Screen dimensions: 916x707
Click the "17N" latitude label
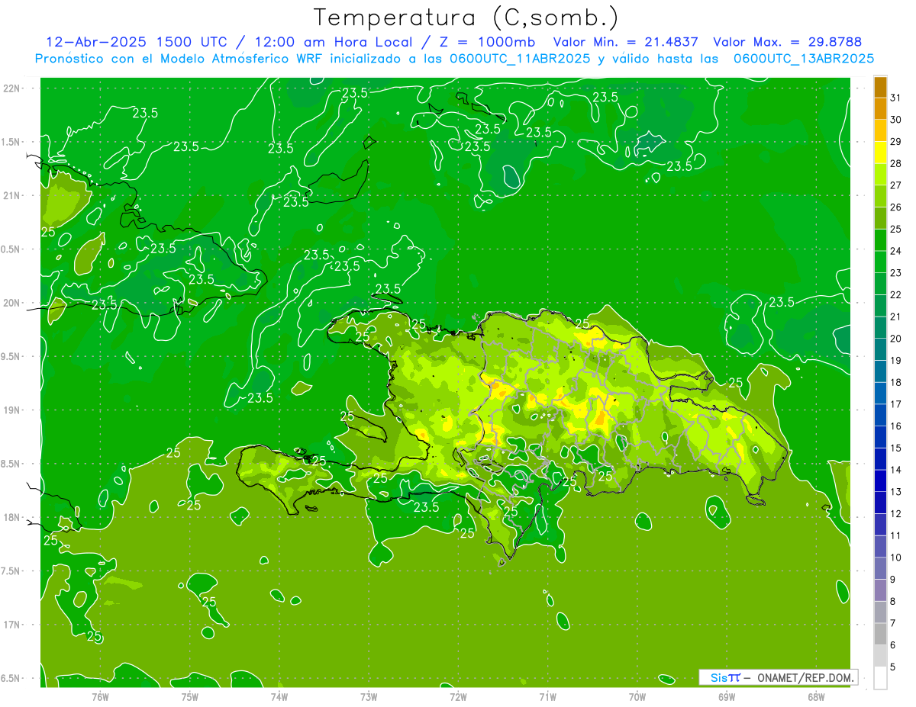pyautogui.click(x=12, y=625)
